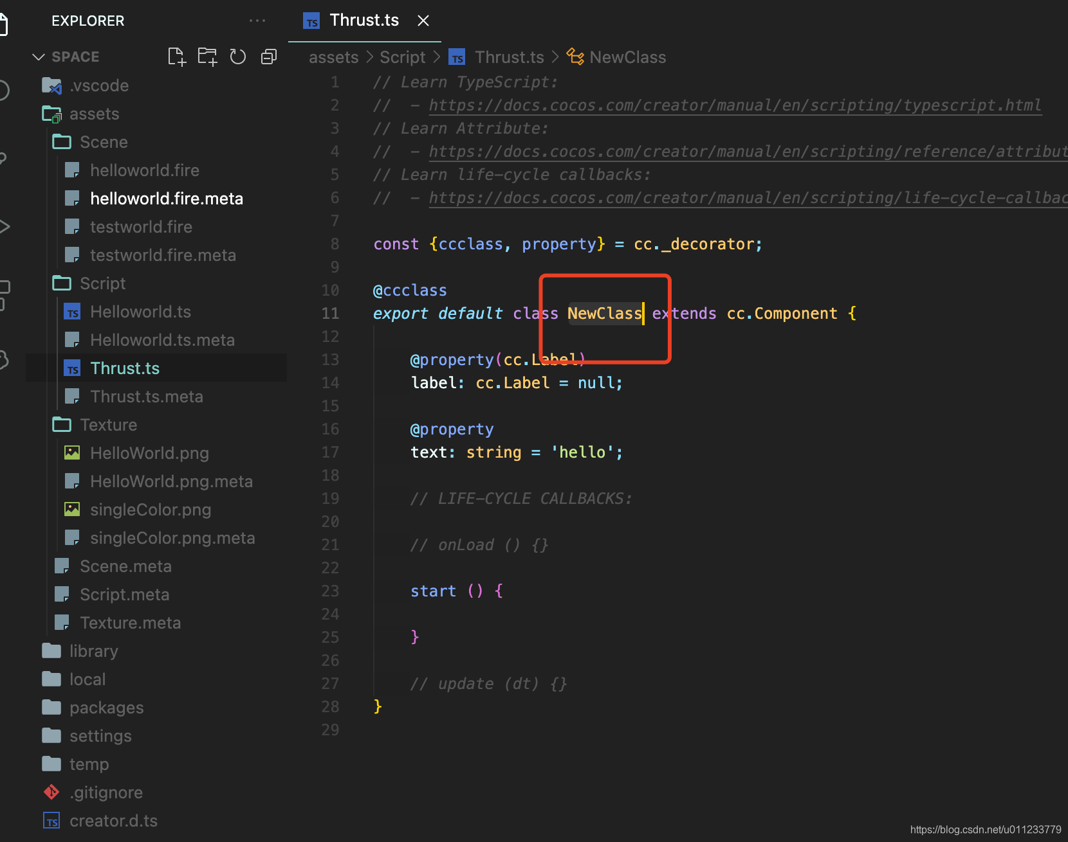Click the TS icon beside creator.d.ts
The image size is (1068, 842).
(x=51, y=821)
